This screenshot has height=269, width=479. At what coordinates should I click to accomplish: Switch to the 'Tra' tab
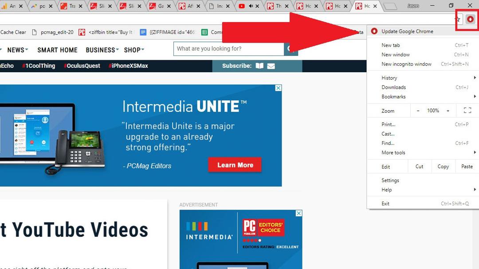(72, 6)
